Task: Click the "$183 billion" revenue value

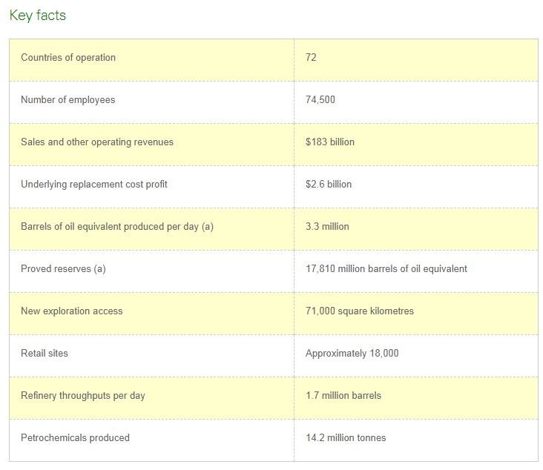Action: [330, 142]
